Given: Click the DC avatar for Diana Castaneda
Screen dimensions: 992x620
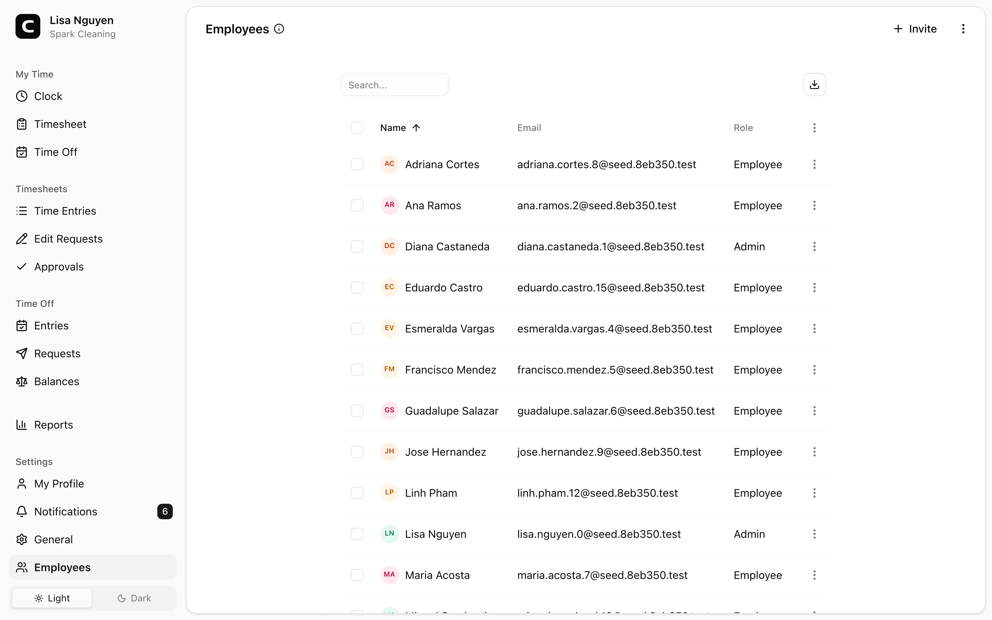Looking at the screenshot, I should click(x=389, y=246).
